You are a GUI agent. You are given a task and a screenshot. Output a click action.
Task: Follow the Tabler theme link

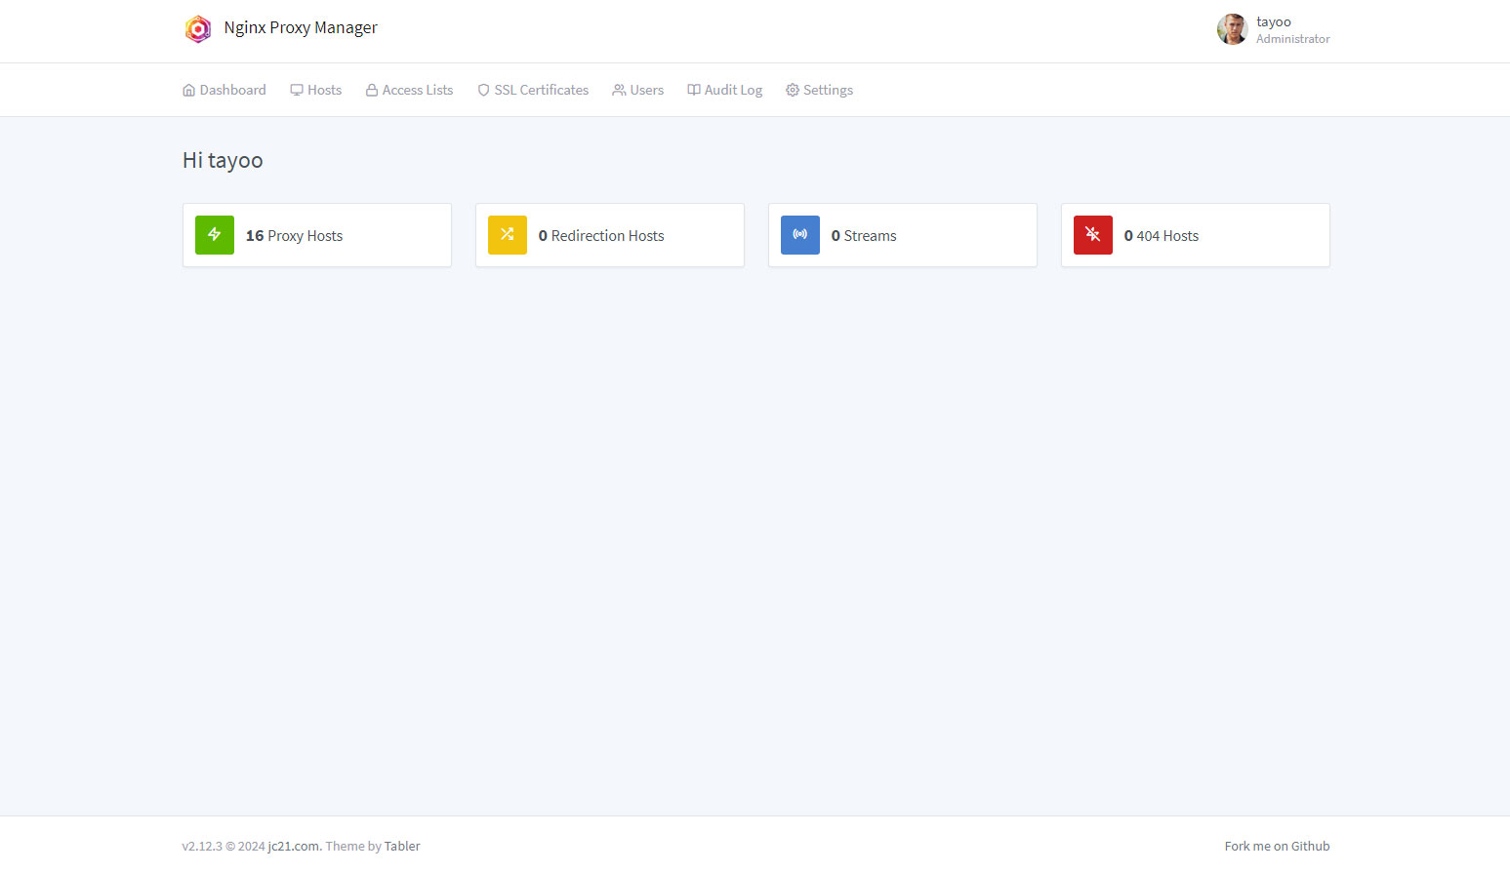pos(402,847)
